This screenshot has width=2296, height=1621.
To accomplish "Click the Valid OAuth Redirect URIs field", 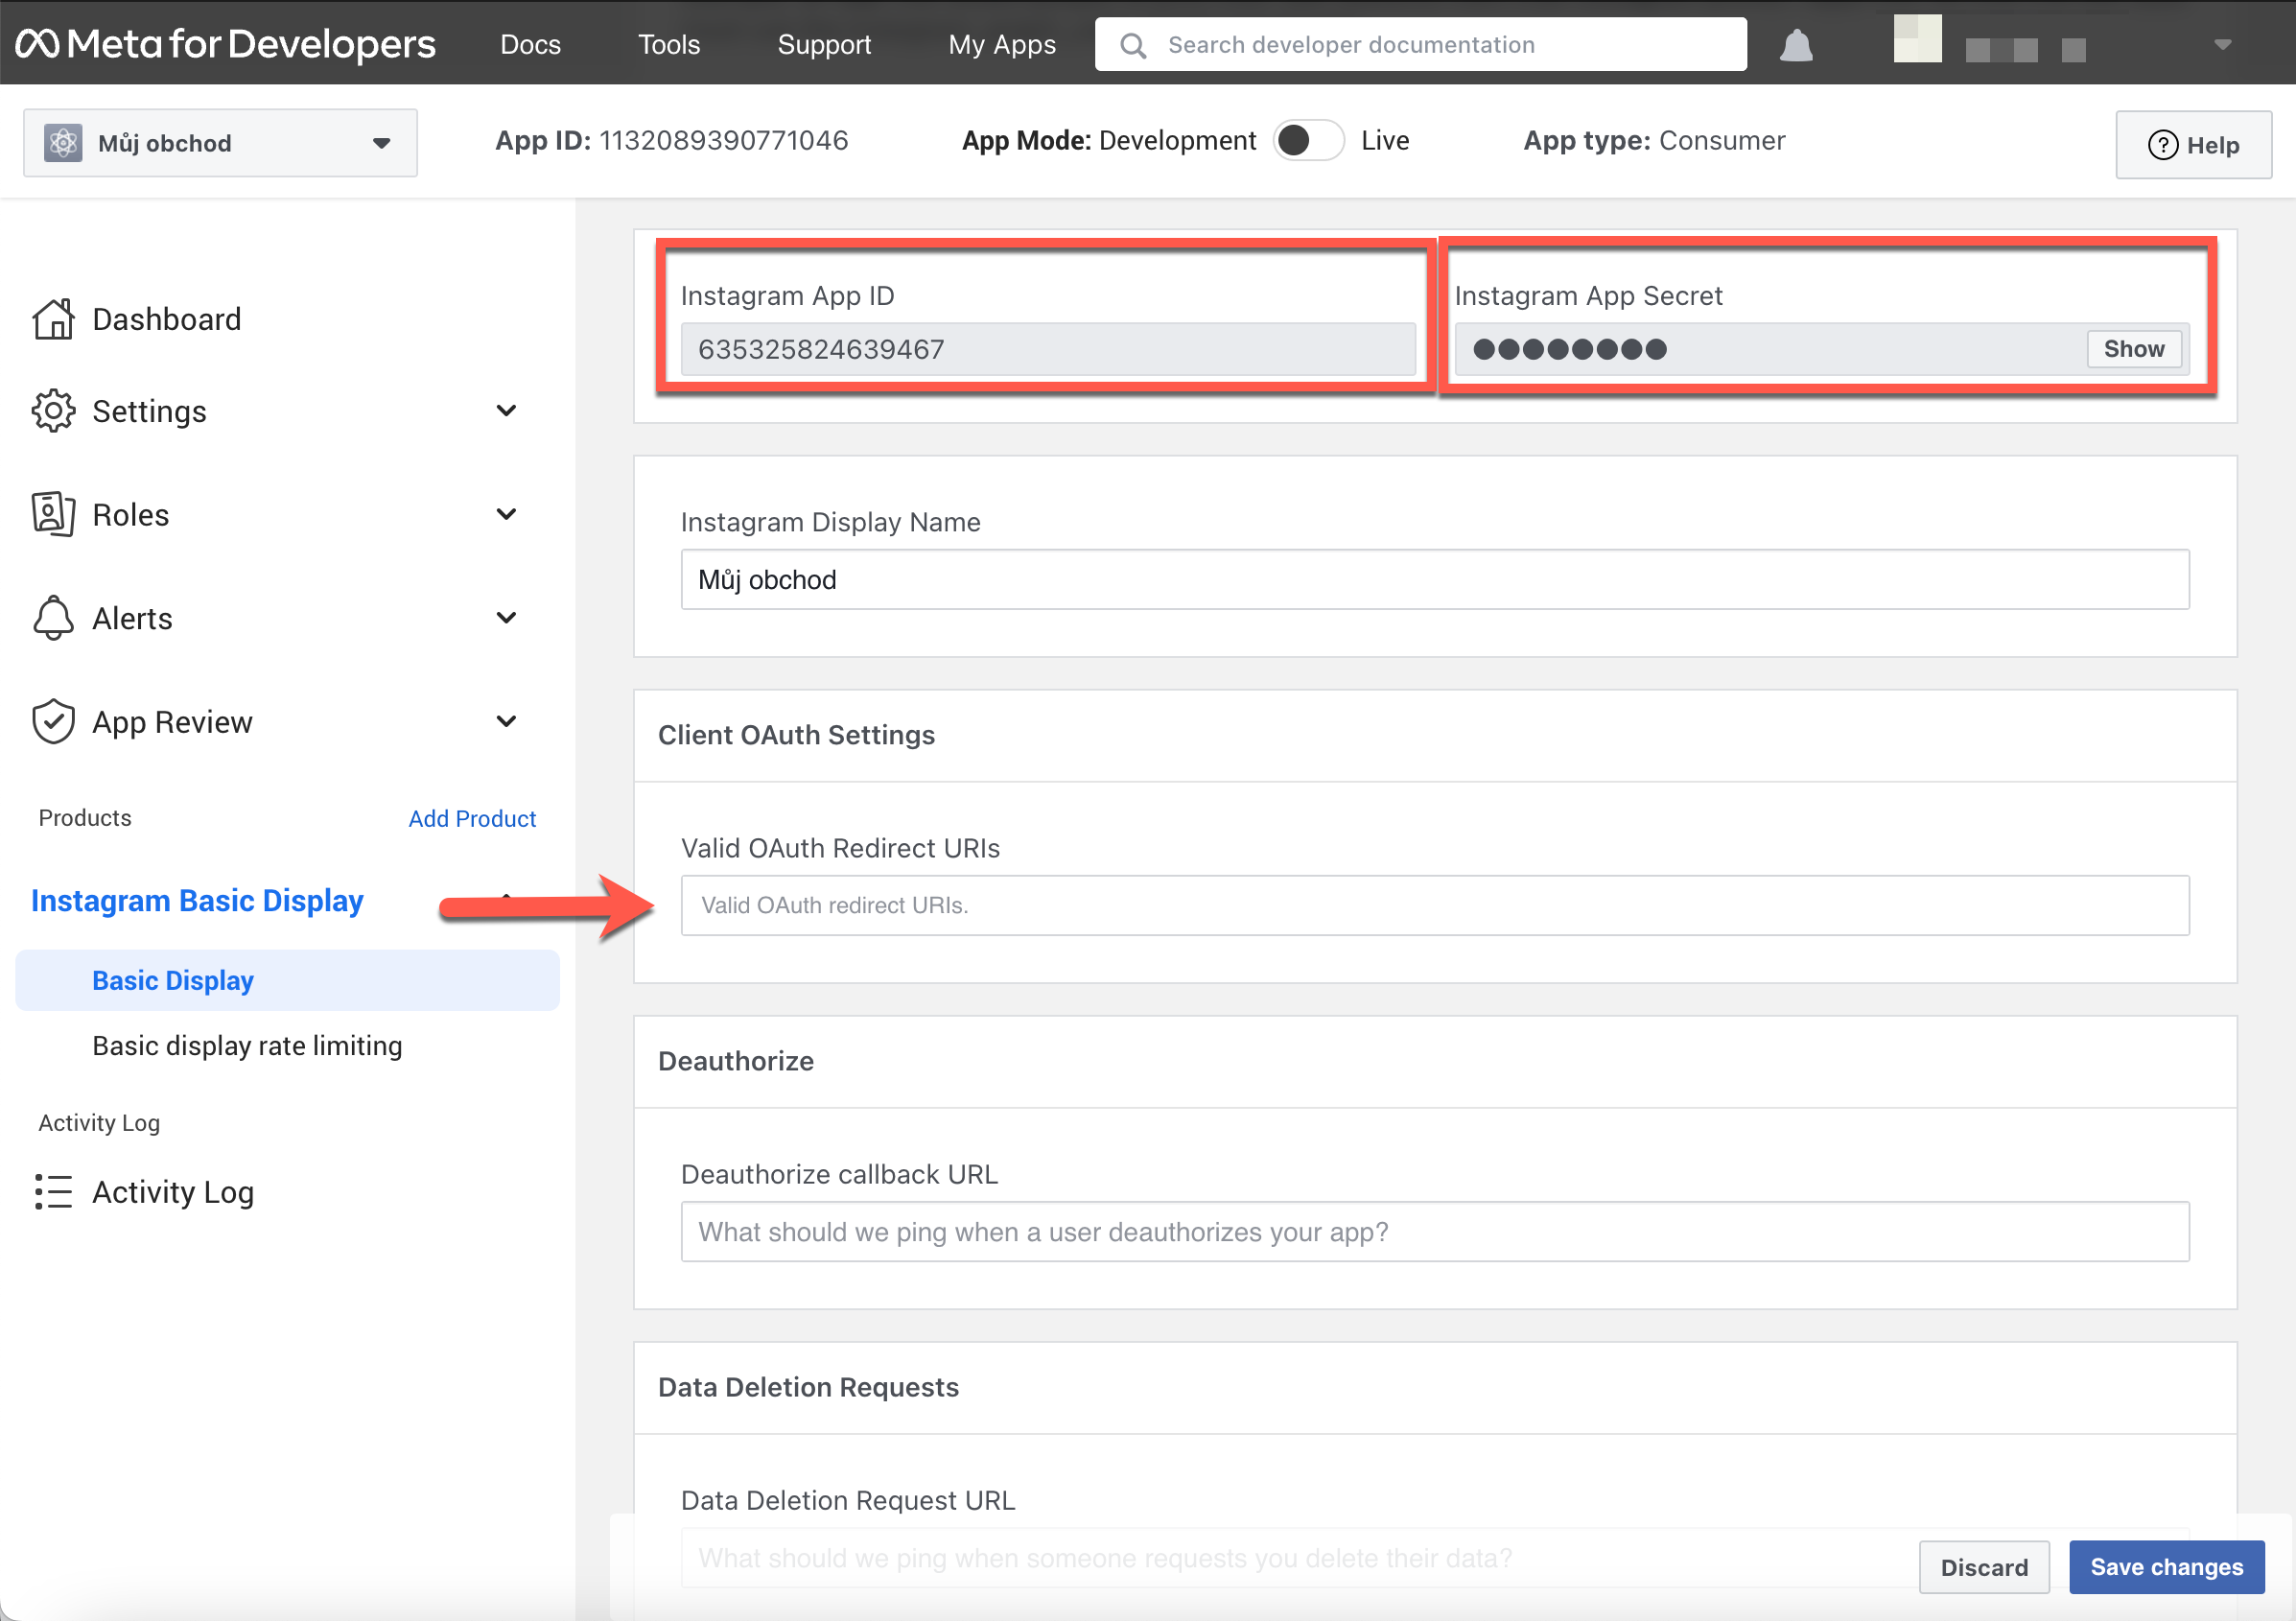I will [x=1435, y=906].
